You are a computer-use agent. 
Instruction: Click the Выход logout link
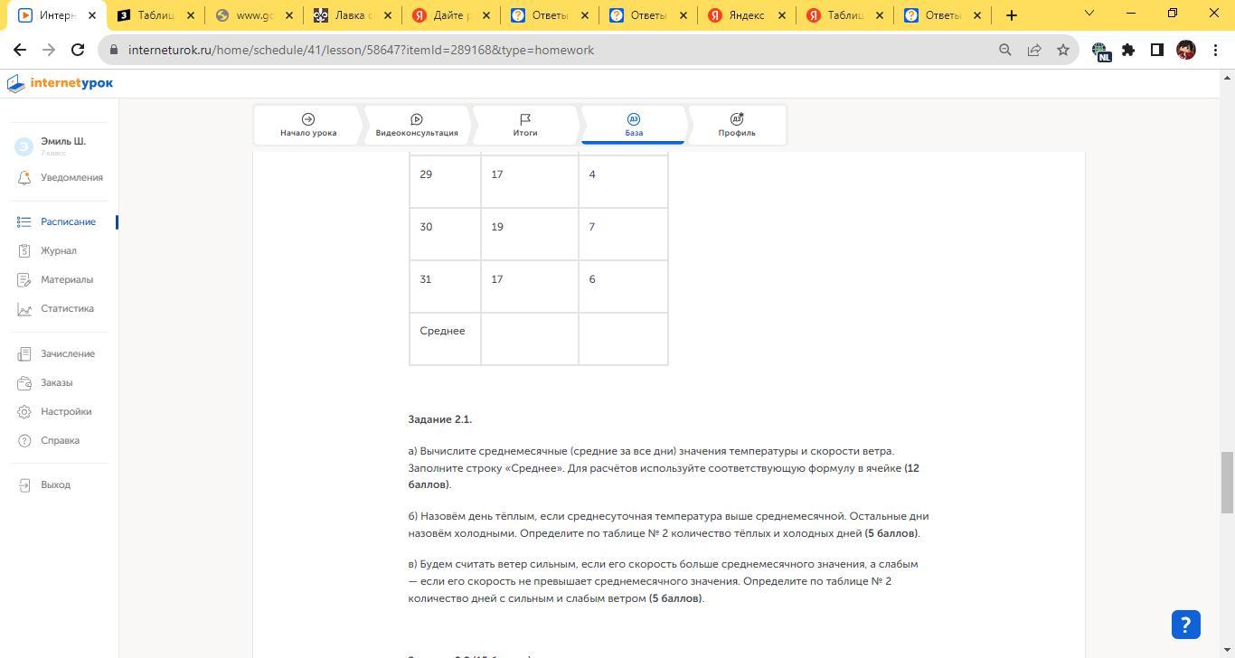tap(55, 485)
